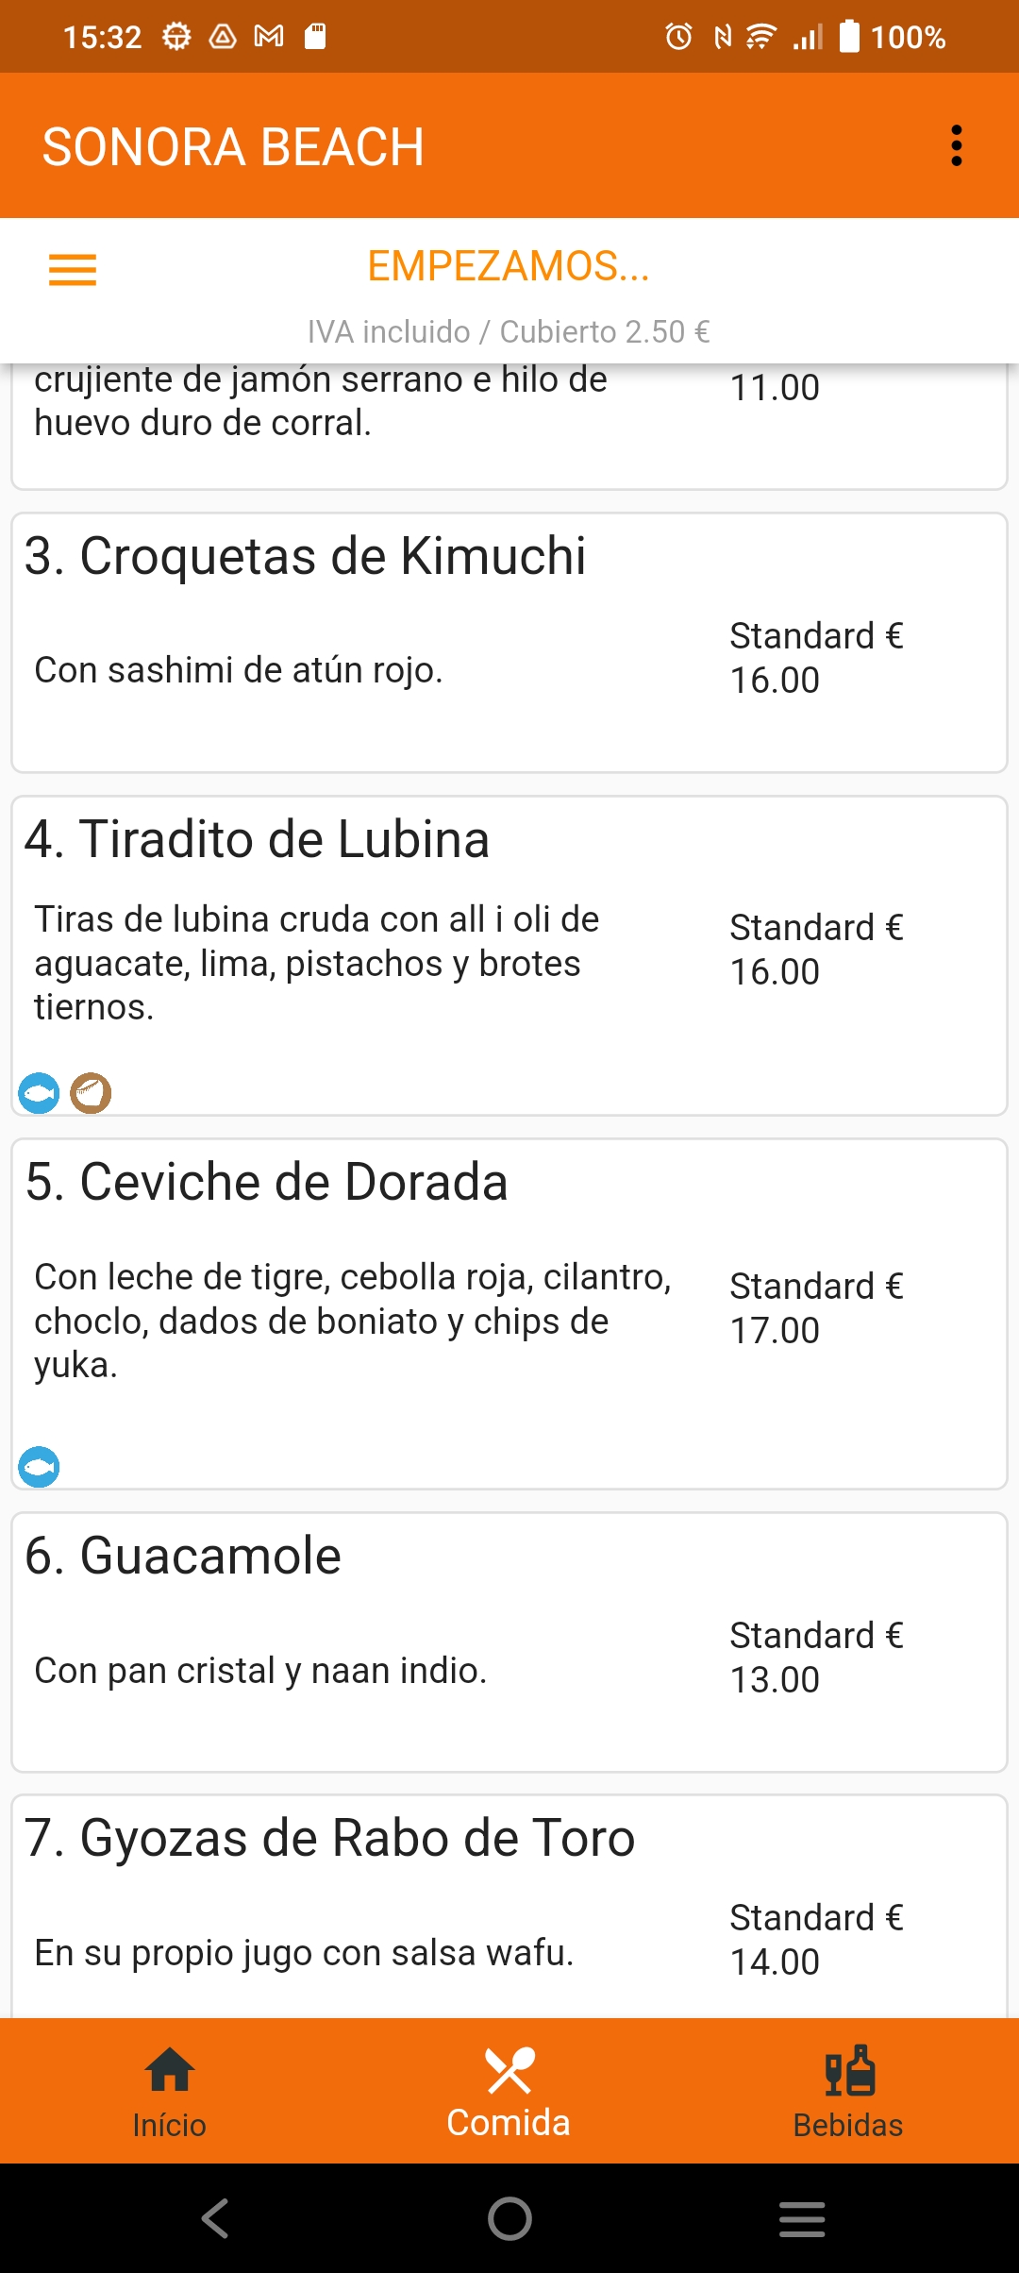The image size is (1019, 2273).
Task: Switch to the Bebidas tab label
Action: click(848, 2125)
